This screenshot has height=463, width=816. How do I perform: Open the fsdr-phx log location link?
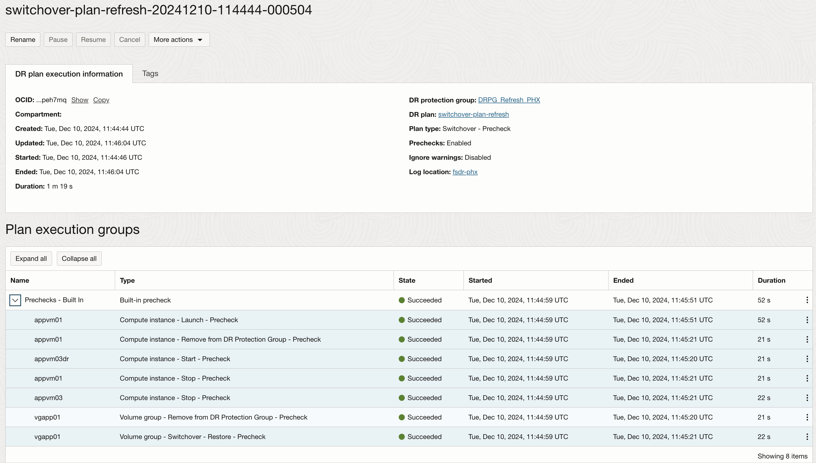(465, 172)
